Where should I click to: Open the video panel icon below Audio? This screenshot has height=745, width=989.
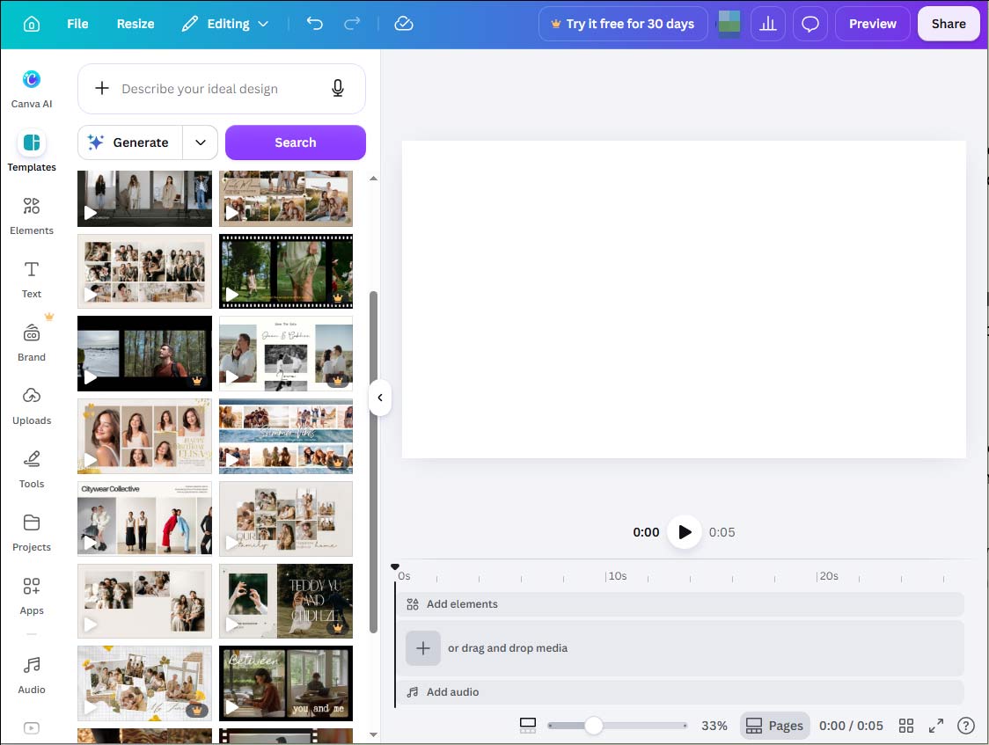32,728
